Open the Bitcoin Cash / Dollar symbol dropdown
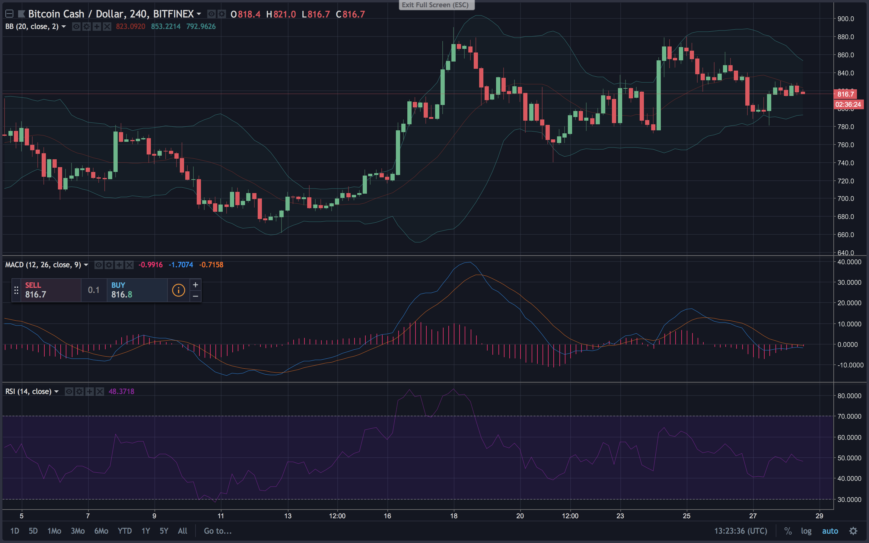The height and width of the screenshot is (543, 869). [199, 14]
